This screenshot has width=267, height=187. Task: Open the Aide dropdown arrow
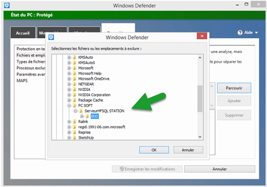(256, 33)
